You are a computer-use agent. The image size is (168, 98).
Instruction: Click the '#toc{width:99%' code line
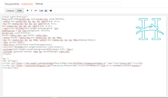[33, 19]
